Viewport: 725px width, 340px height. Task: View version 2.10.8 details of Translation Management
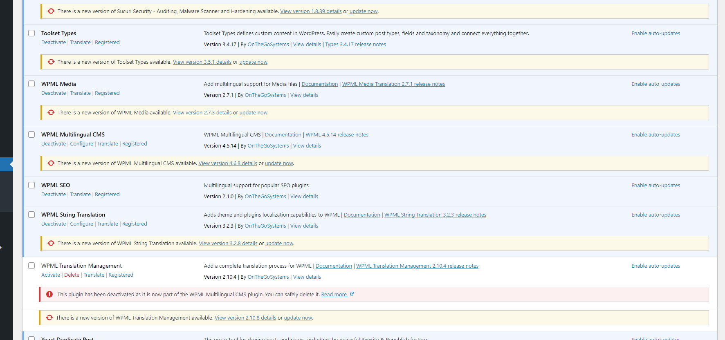(x=245, y=318)
